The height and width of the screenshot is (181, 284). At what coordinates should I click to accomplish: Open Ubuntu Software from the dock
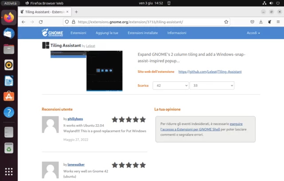(8, 96)
